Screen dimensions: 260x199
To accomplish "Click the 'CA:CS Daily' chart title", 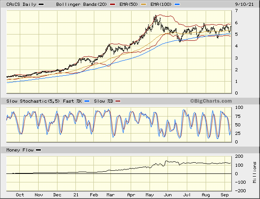I will tap(21, 4).
